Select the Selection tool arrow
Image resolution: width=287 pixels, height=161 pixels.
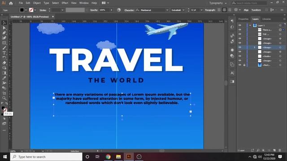[4, 23]
